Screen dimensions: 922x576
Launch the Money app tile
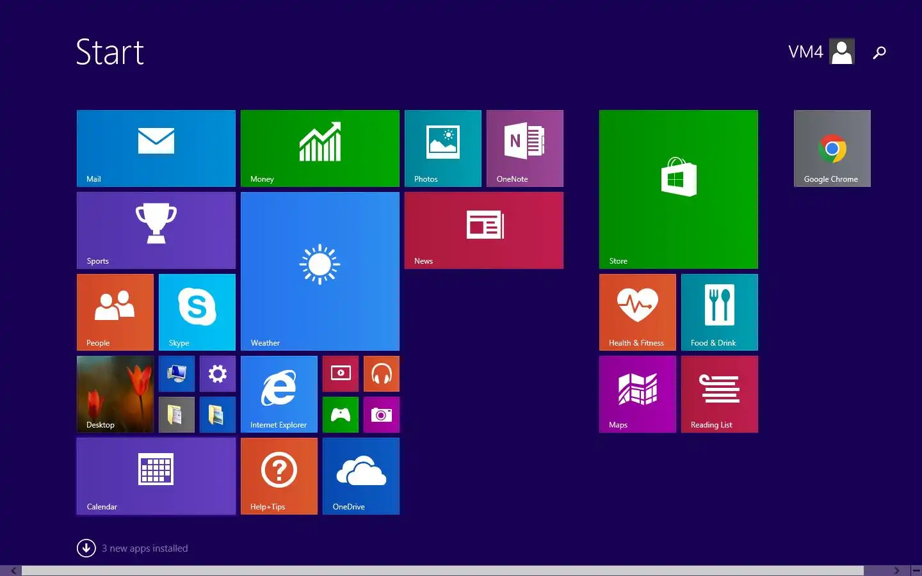[x=320, y=148]
